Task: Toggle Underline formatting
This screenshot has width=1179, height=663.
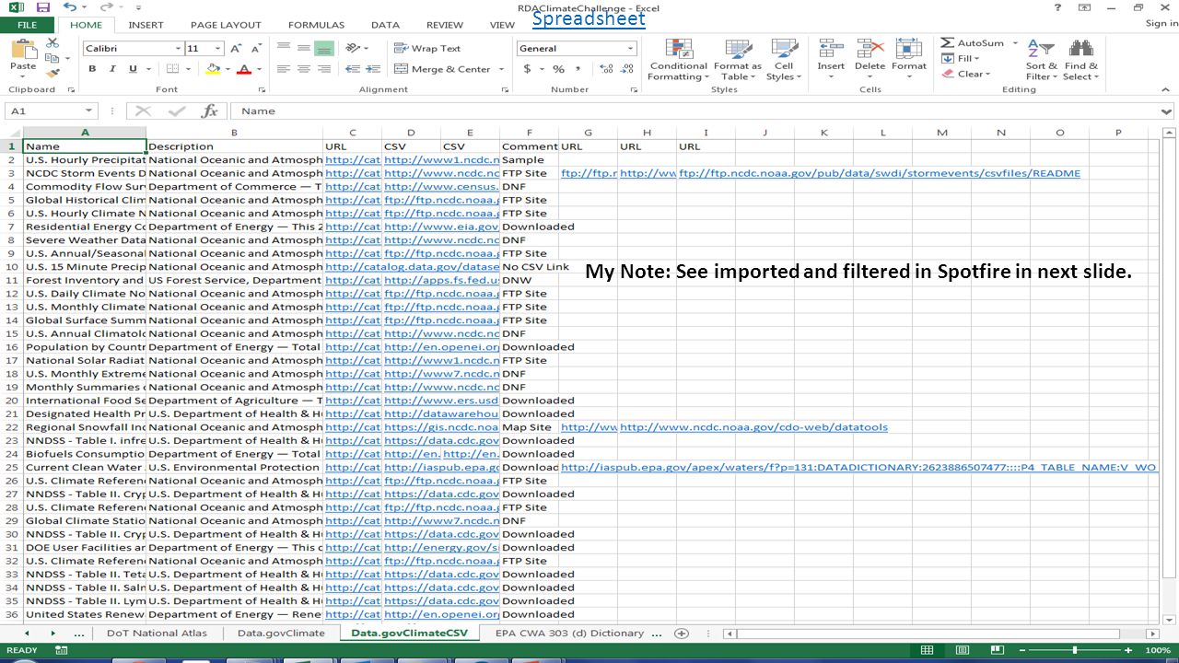Action: (133, 69)
